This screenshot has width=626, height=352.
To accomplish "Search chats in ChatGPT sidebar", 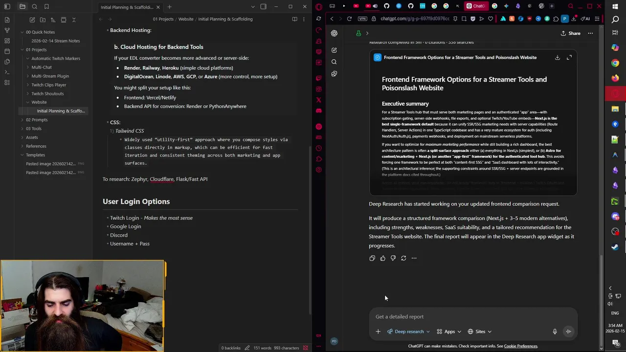I will point(334,62).
